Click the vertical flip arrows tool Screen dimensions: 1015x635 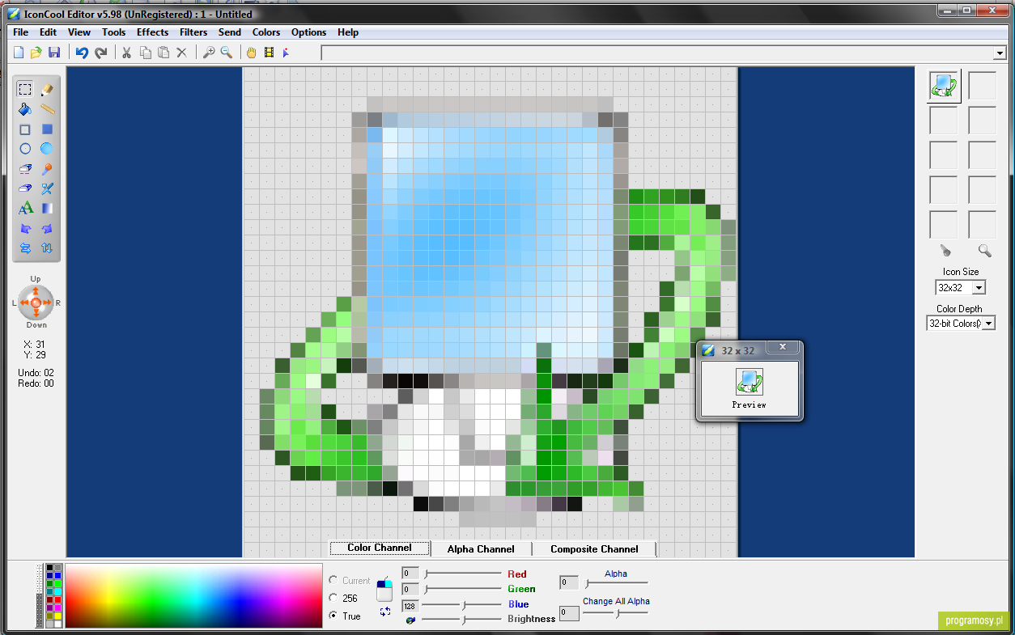coord(47,248)
